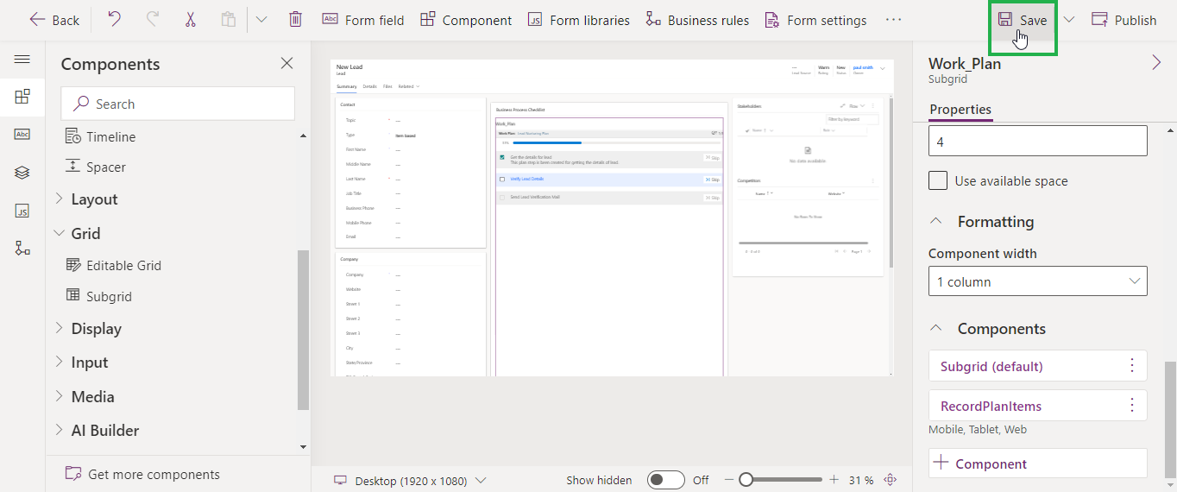Click the Cut scissors icon
The image size is (1177, 492).
(190, 20)
